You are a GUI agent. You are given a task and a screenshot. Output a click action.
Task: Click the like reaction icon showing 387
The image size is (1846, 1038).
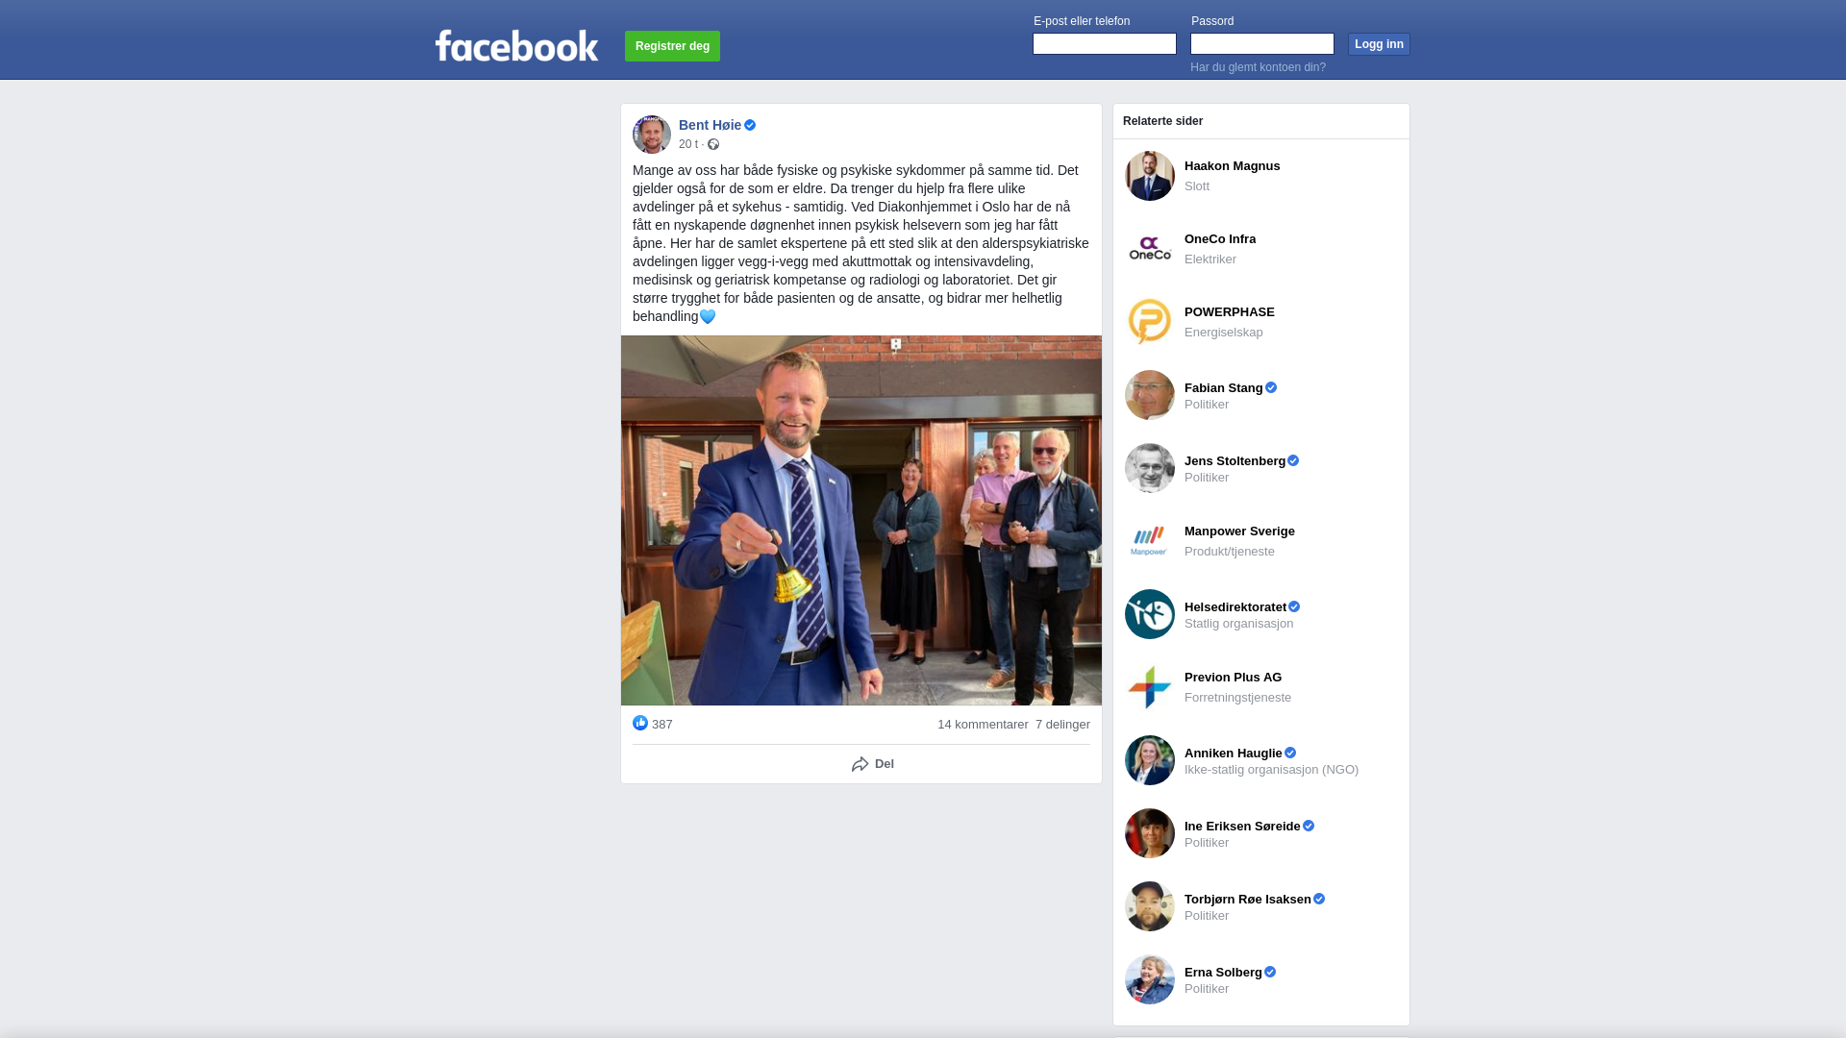640,724
